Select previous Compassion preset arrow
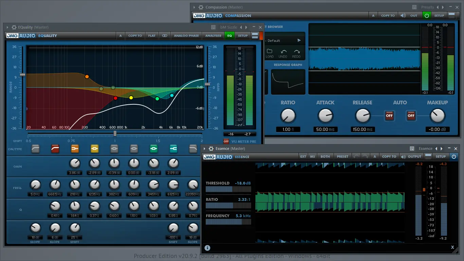Viewport: 464px width, 261px height. click(438, 7)
